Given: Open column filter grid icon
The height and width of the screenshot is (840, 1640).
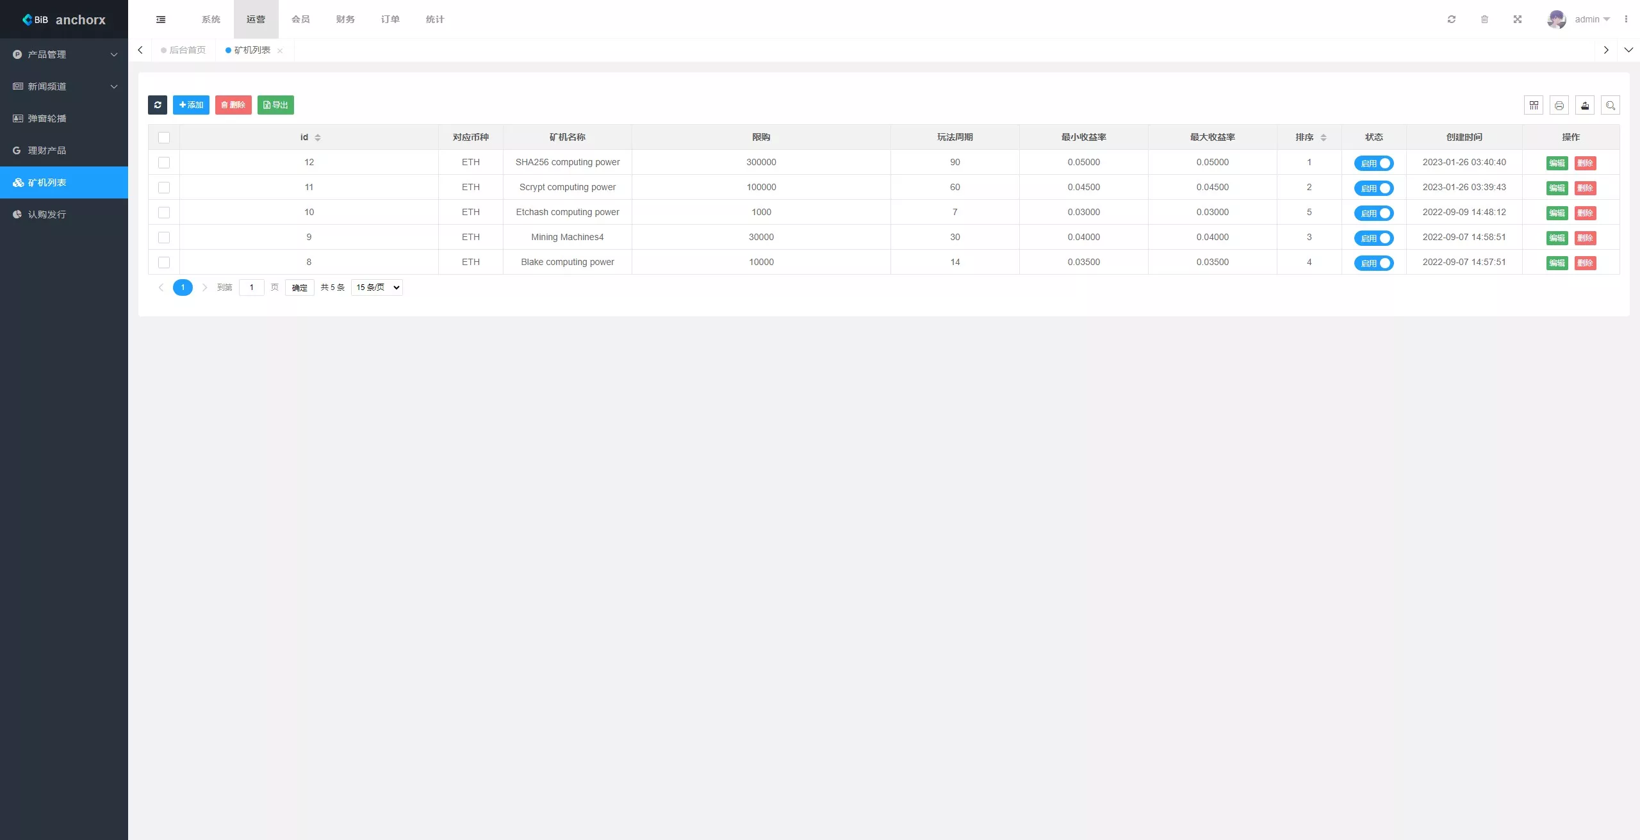Looking at the screenshot, I should [1534, 105].
